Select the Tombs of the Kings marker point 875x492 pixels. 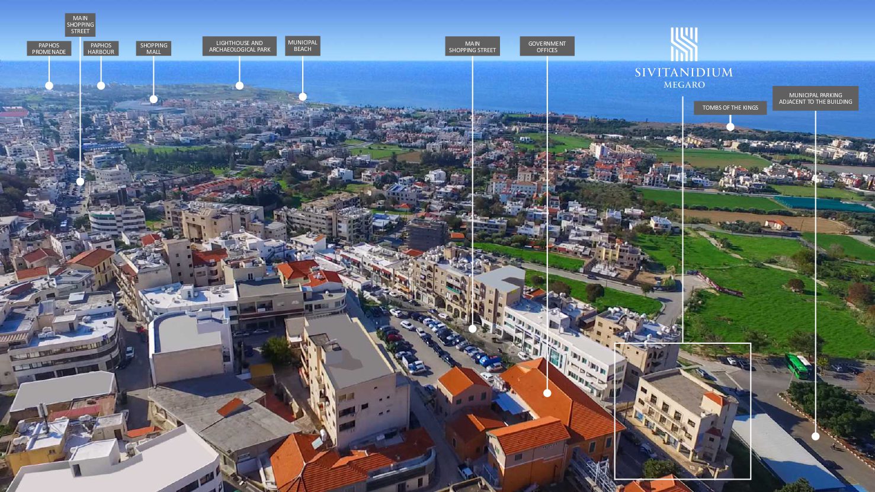tap(729, 126)
